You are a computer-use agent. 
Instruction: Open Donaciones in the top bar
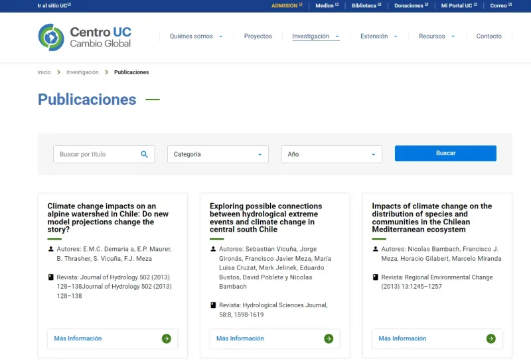click(411, 5)
